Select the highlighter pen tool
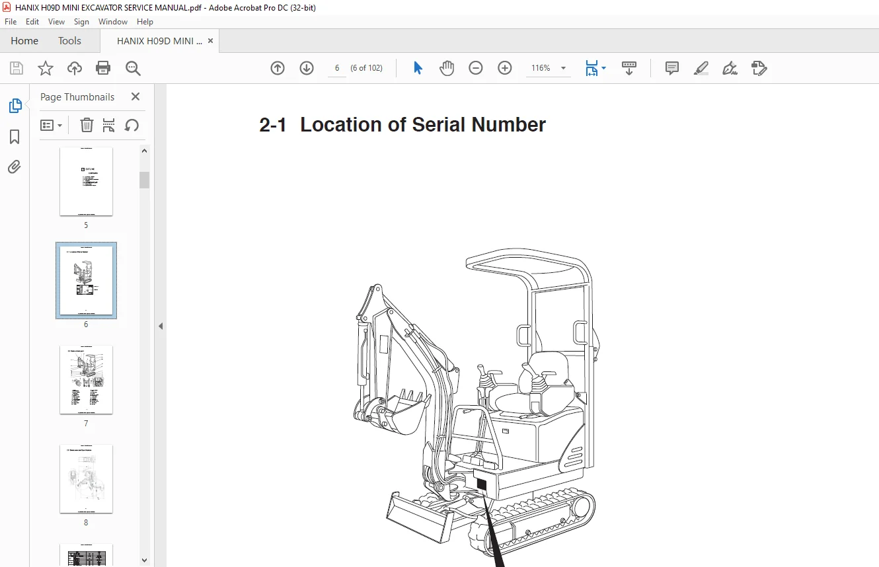 point(701,68)
